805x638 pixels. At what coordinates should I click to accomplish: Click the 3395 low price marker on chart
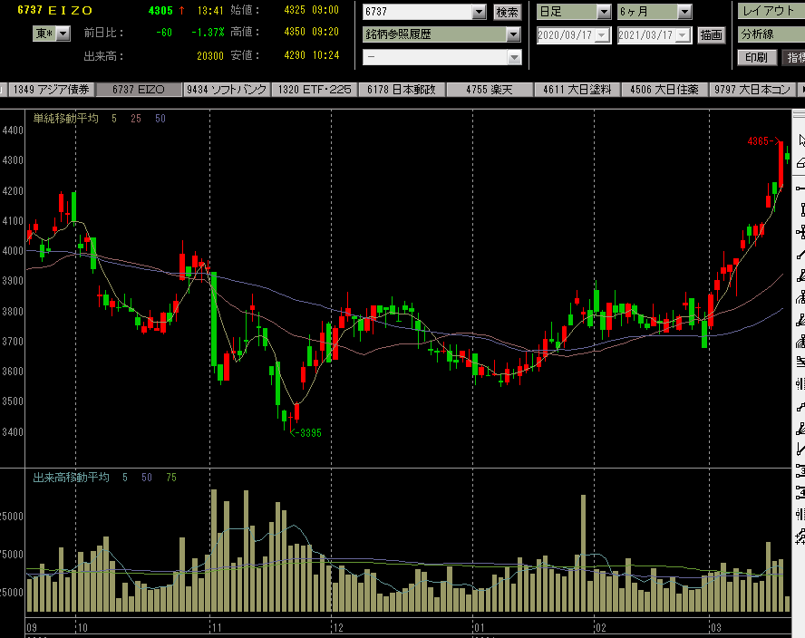click(308, 433)
